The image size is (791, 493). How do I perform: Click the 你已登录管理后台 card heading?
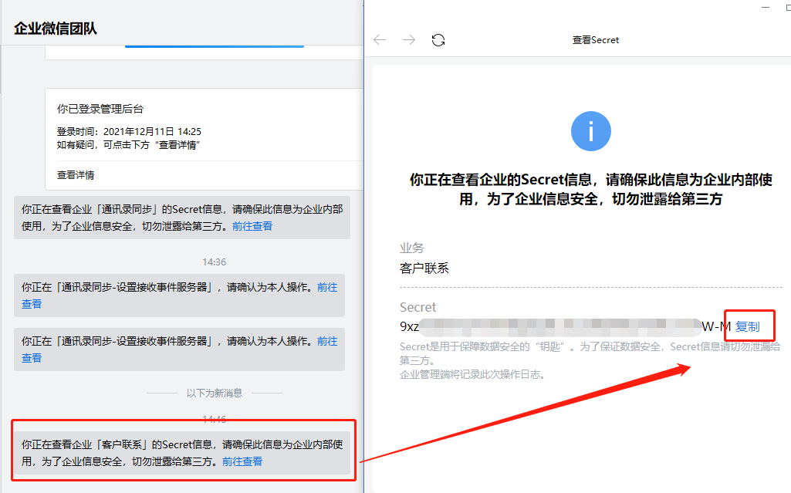click(100, 109)
